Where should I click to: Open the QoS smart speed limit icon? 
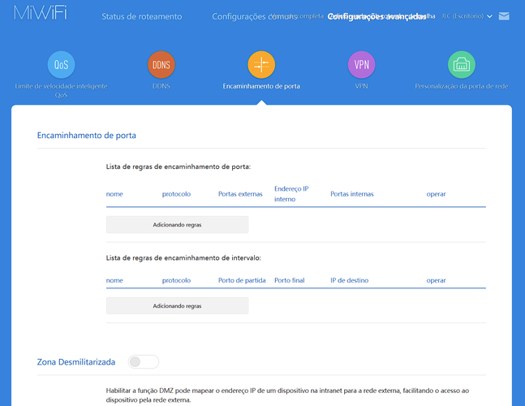point(62,65)
